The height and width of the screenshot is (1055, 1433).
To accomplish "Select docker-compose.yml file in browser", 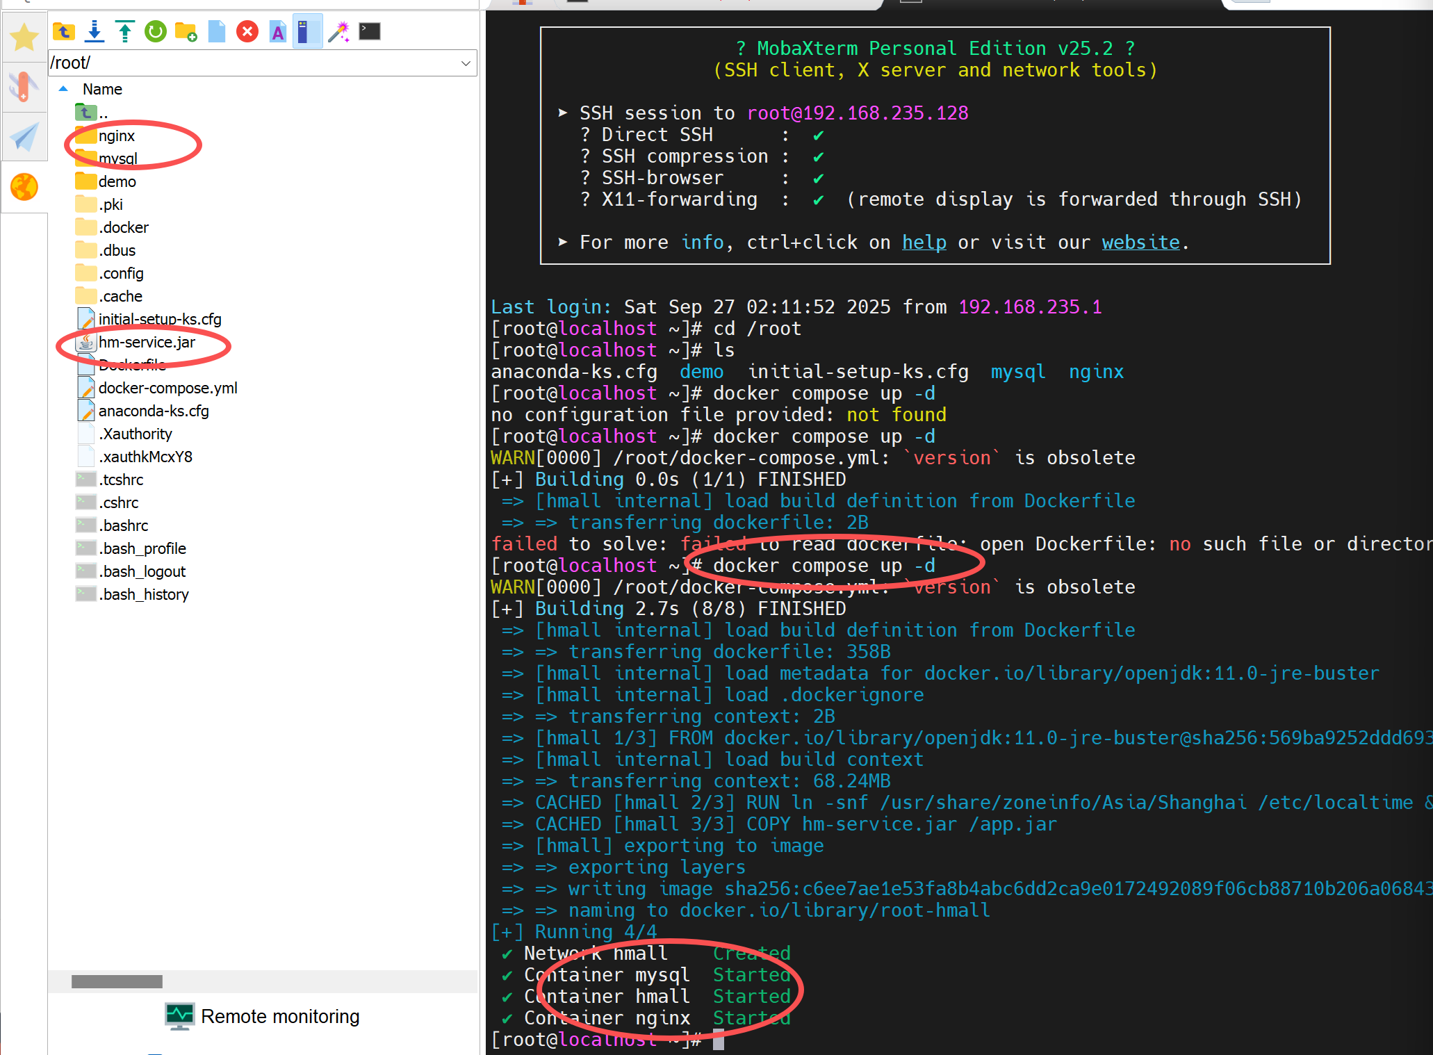I will point(167,388).
